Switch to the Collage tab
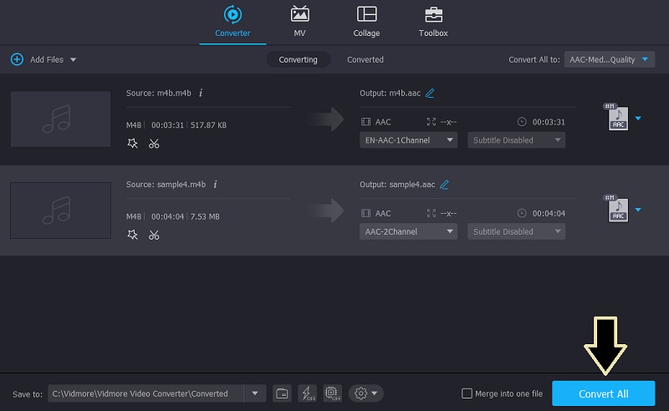 pyautogui.click(x=366, y=22)
